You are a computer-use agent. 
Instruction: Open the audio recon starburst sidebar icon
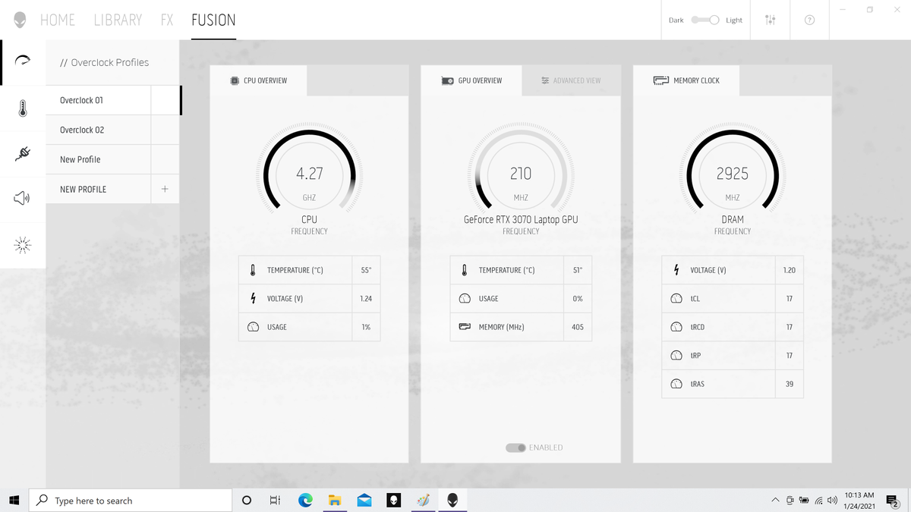[x=23, y=244]
